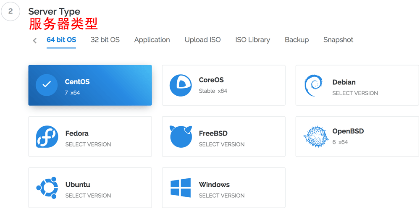Go to the Upload ISO tab
The image size is (420, 209).
(202, 40)
